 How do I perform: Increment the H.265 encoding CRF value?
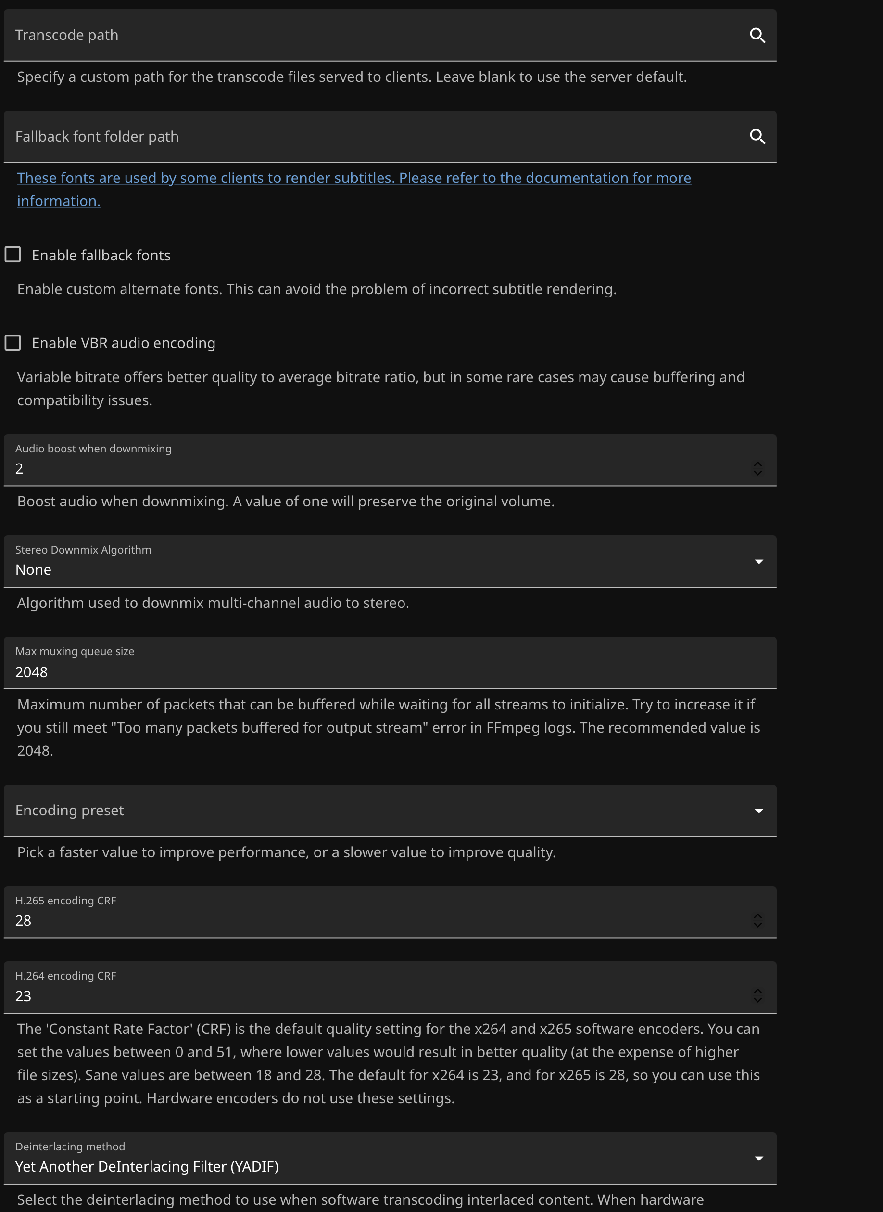coord(757,915)
